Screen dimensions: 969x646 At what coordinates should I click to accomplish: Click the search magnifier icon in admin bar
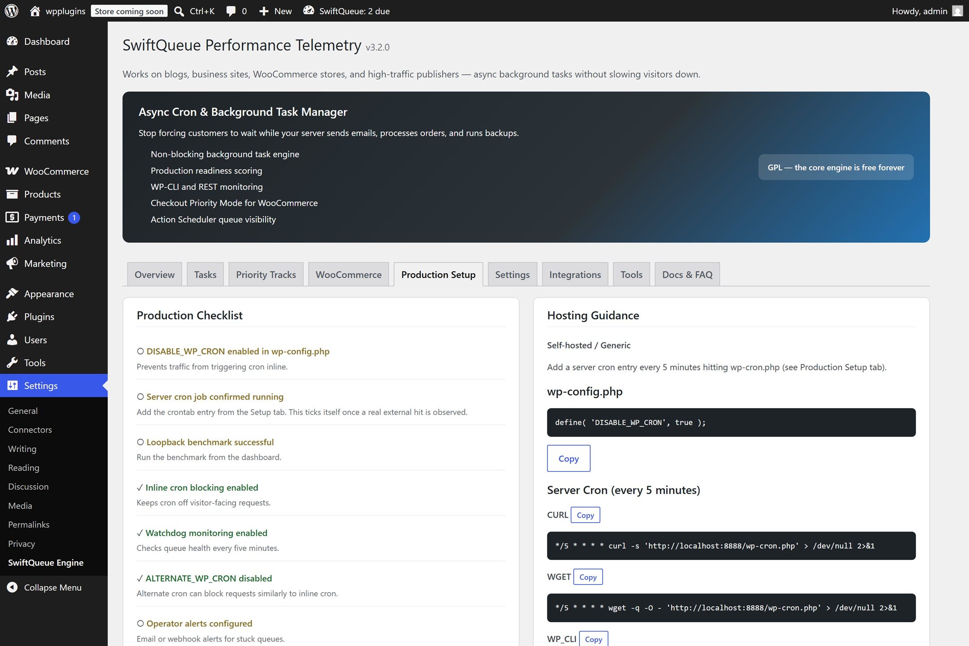(179, 11)
